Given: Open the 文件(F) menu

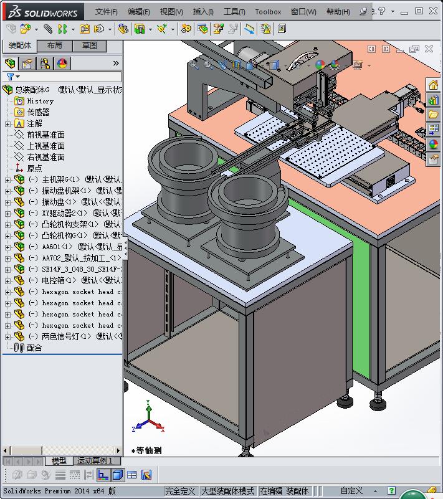Looking at the screenshot, I should click(x=107, y=12).
